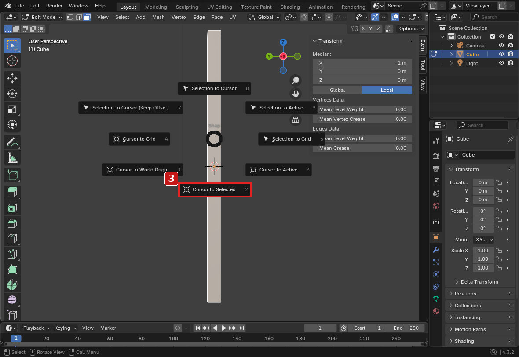Switch to face select mode
The width and height of the screenshot is (519, 357).
[x=88, y=17]
